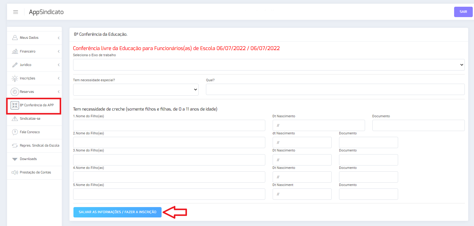Image resolution: width=474 pixels, height=226 pixels.
Task: Click the Jurídico pencil icon
Action: point(15,65)
